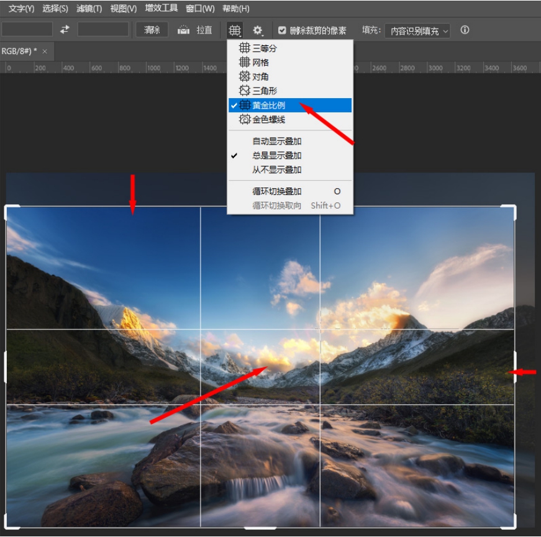Open crop settings gear icon

point(257,30)
